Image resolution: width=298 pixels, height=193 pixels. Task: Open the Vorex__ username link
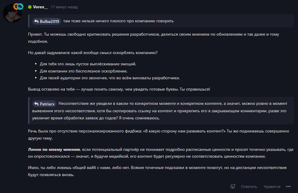click(x=40, y=7)
